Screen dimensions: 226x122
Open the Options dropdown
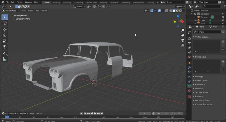coord(180,7)
